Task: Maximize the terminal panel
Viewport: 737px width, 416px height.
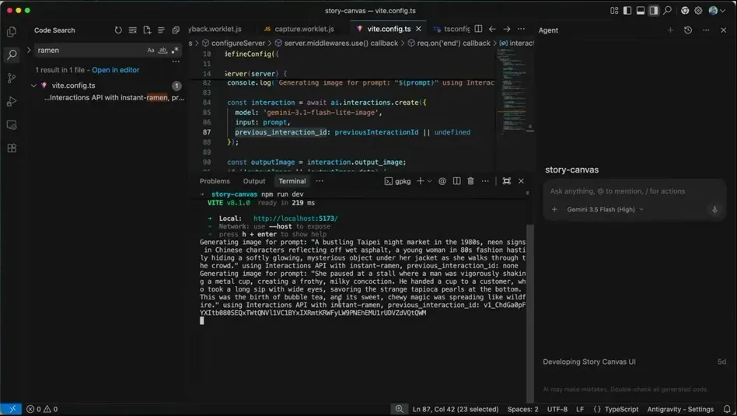Action: click(x=507, y=181)
